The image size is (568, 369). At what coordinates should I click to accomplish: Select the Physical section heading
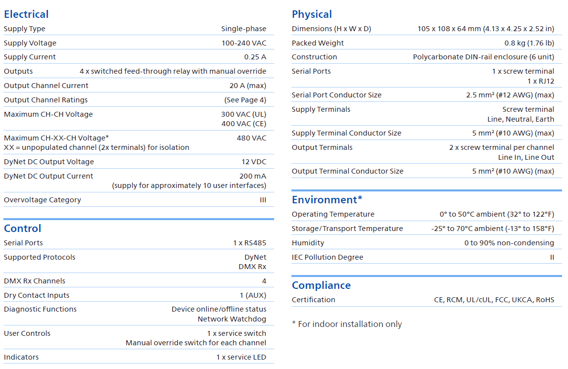(x=312, y=14)
